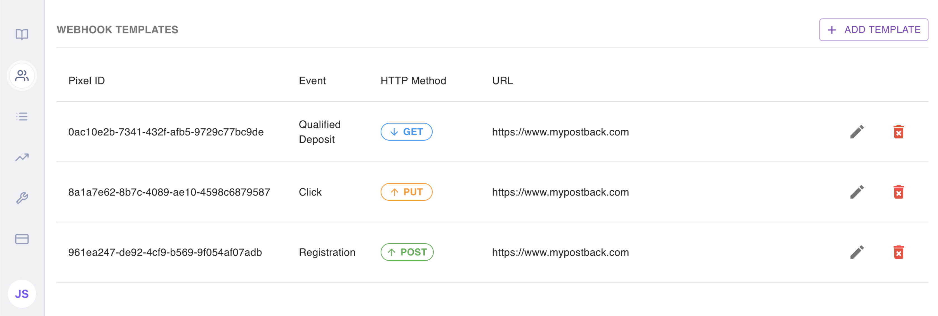
Task: Open the wrench tools icon in sidebar
Action: tap(22, 198)
